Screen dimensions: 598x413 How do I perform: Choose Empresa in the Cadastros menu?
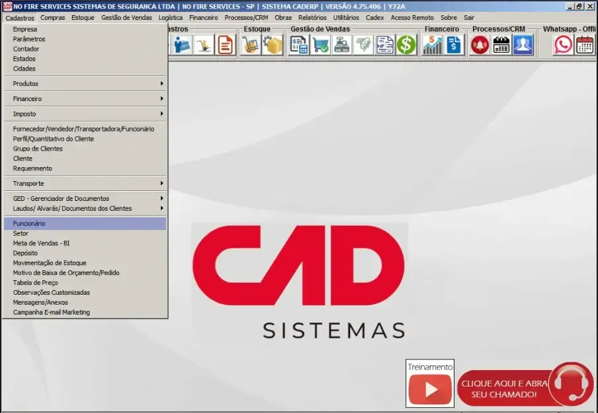click(x=85, y=29)
